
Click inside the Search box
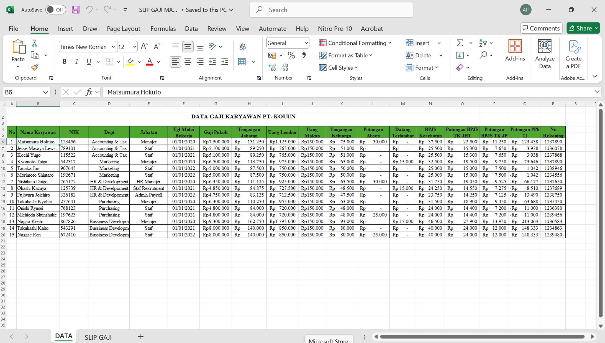[331, 9]
